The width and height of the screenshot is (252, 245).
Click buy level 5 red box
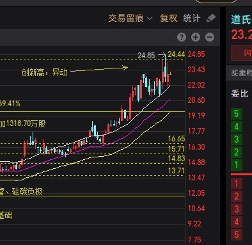point(237,235)
